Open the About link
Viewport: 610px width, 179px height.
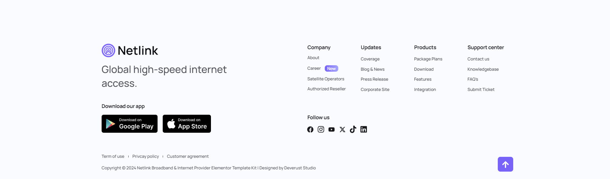tap(313, 58)
